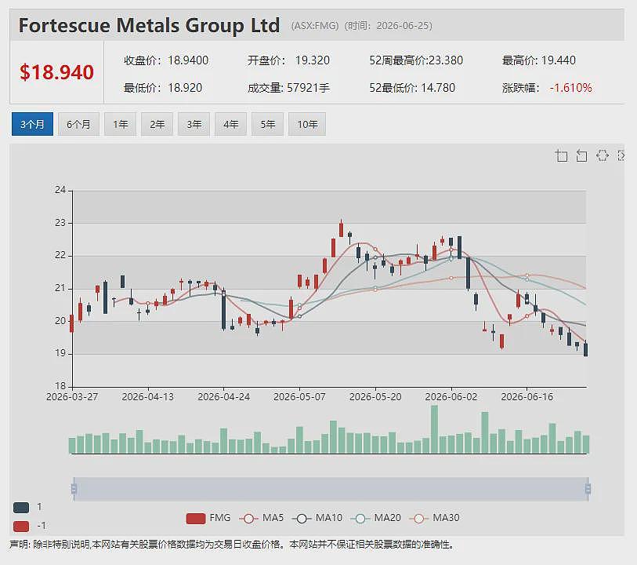Switch to the 3年 time range
637x565 pixels.
pyautogui.click(x=194, y=124)
